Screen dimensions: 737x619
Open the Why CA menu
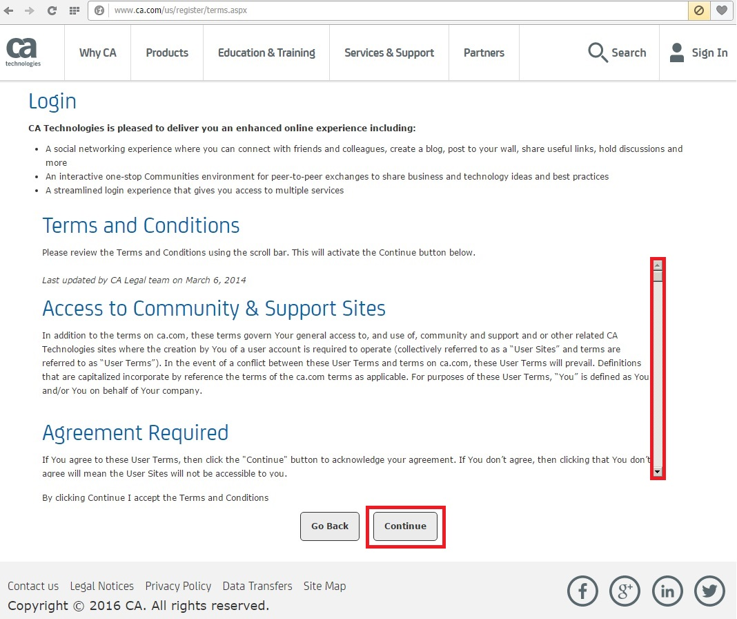(98, 53)
